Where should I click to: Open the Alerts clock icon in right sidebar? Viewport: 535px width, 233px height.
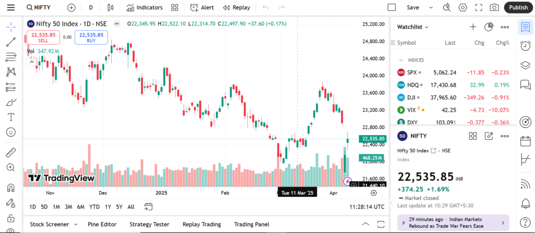click(x=525, y=46)
